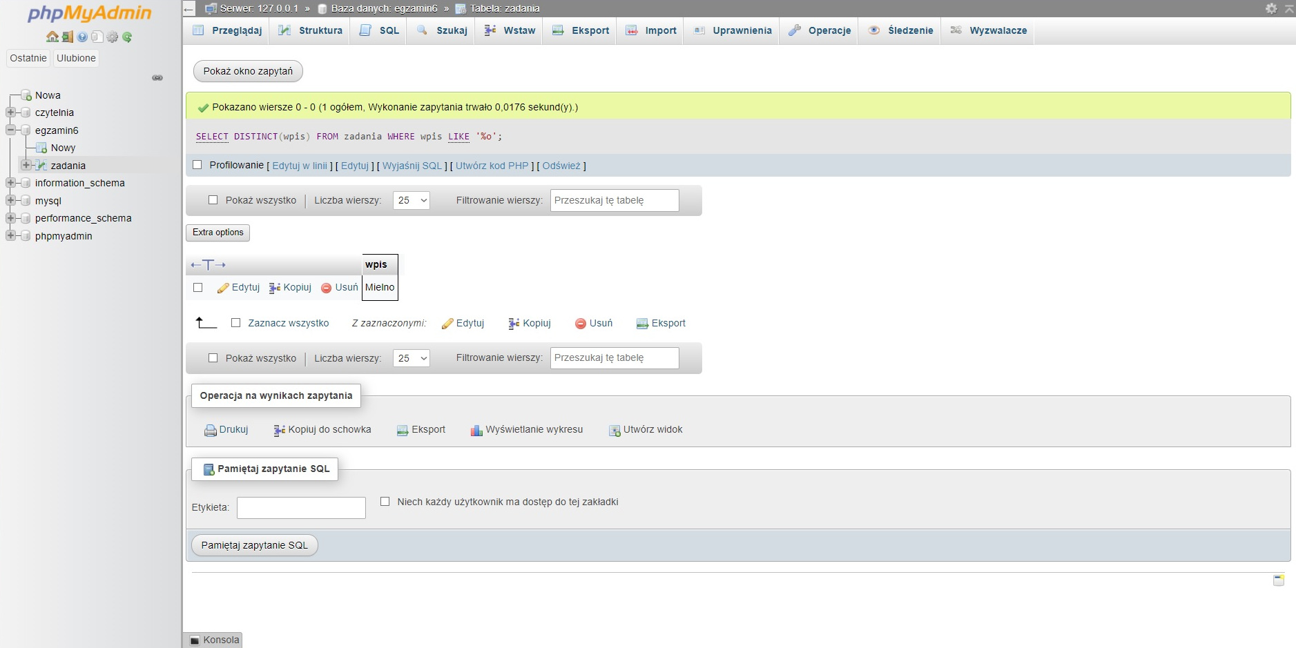
Task: Click the home icon in phpMyAdmin sidebar
Action: [x=52, y=37]
